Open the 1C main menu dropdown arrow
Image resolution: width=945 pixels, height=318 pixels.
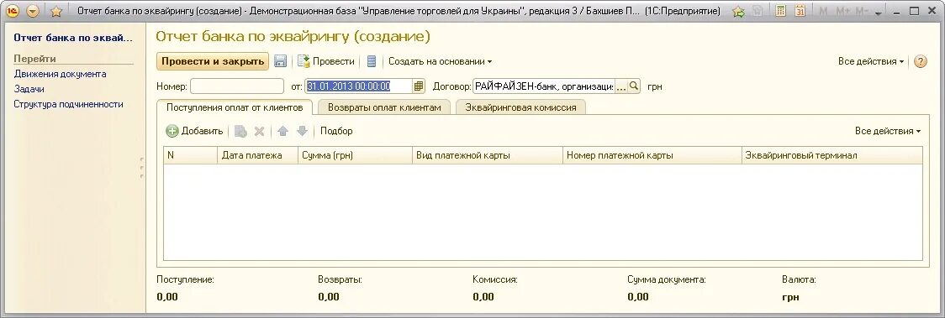[33, 11]
